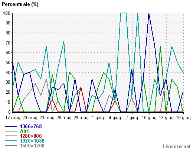Click the 20 mag date label

click(x=30, y=118)
